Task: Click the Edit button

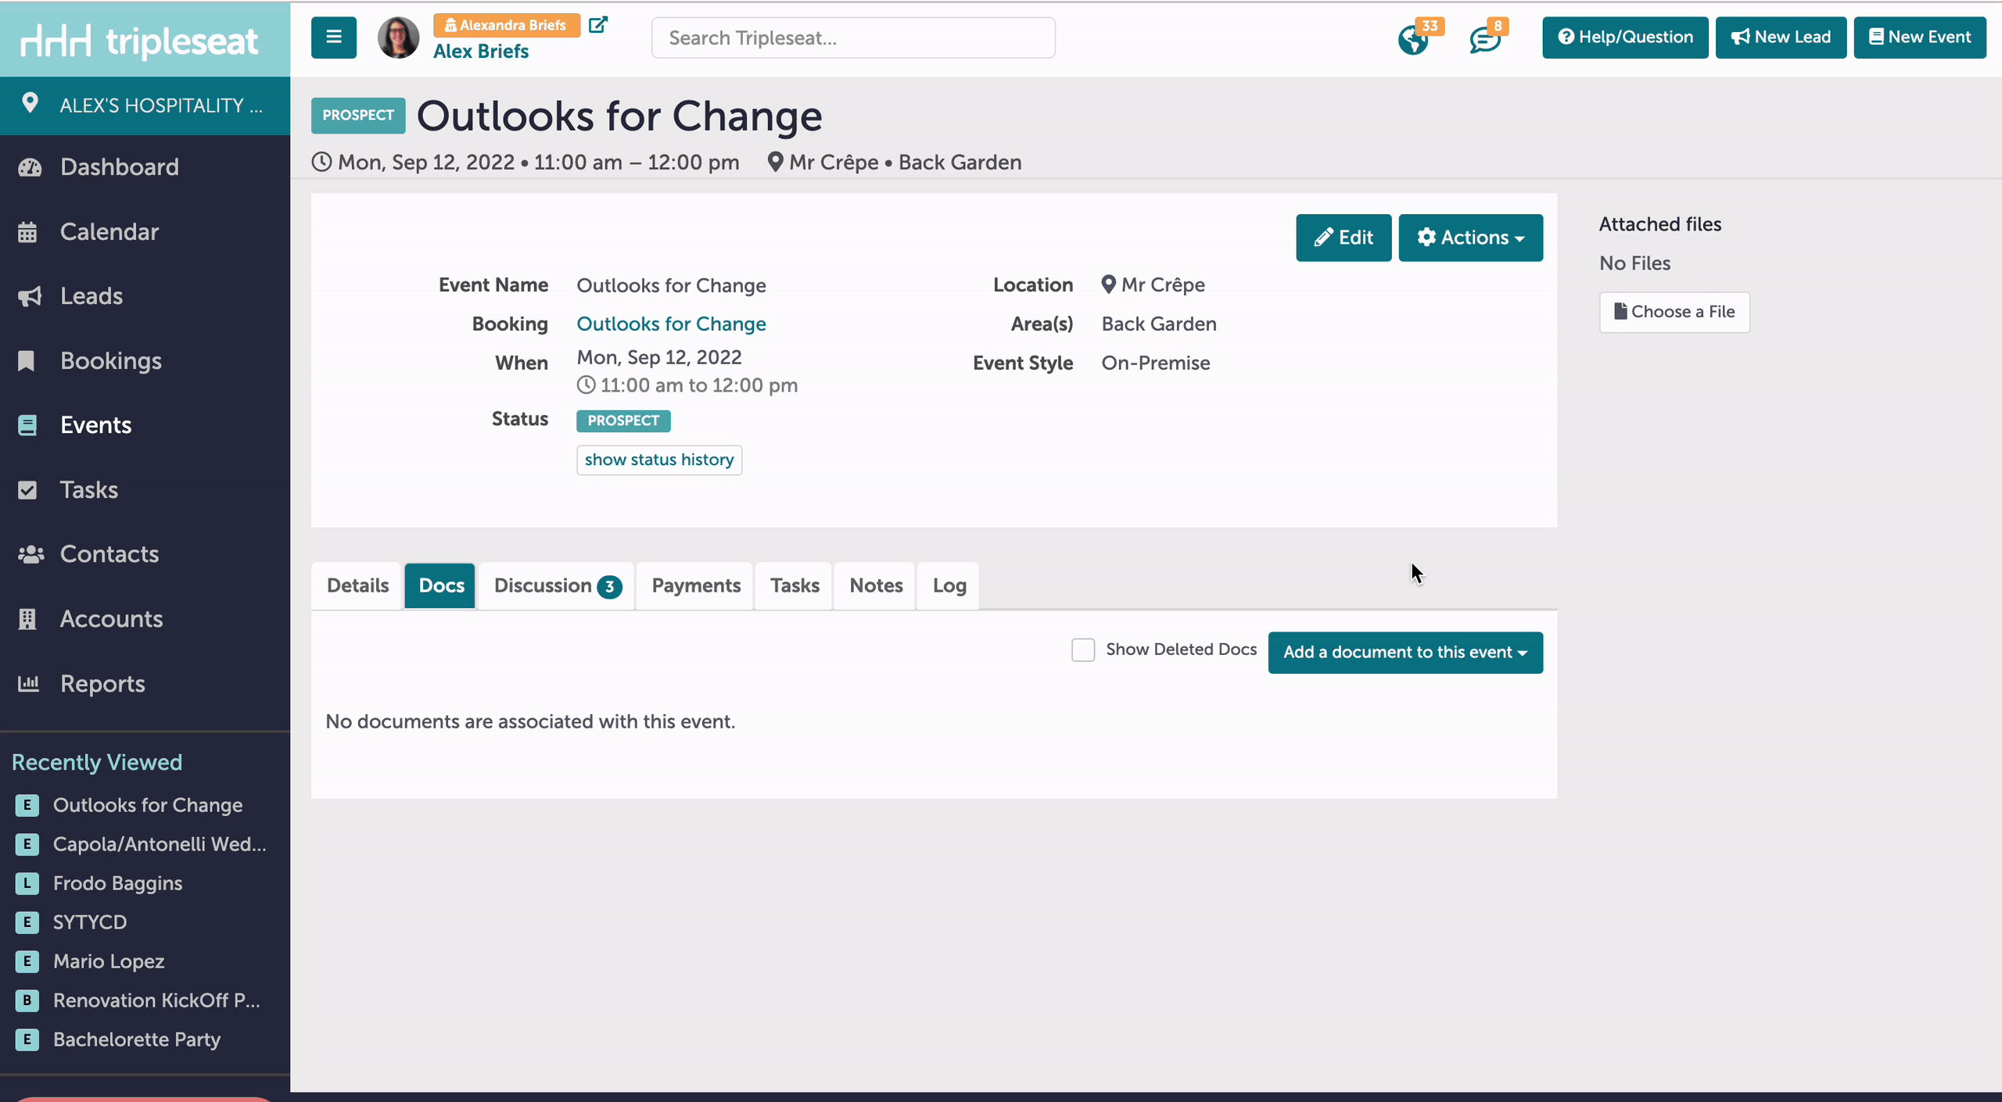Action: 1344,238
